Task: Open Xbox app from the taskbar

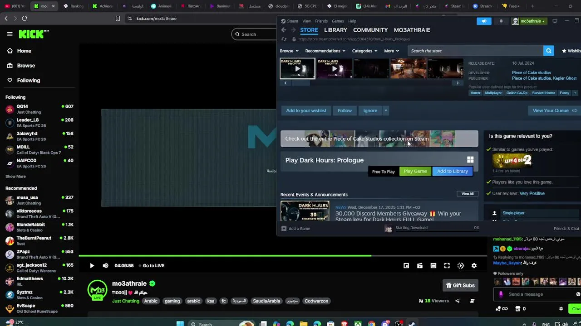Action: tap(358, 324)
